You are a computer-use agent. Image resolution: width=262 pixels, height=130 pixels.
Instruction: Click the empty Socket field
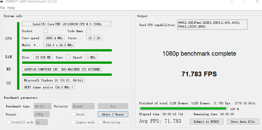(x=46, y=31)
